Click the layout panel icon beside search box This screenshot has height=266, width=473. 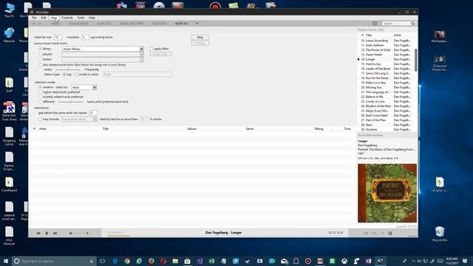[x=375, y=23]
